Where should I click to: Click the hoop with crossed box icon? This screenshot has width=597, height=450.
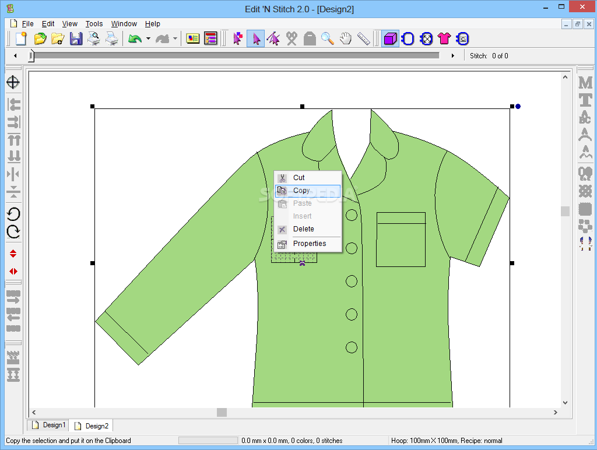[x=426, y=38]
